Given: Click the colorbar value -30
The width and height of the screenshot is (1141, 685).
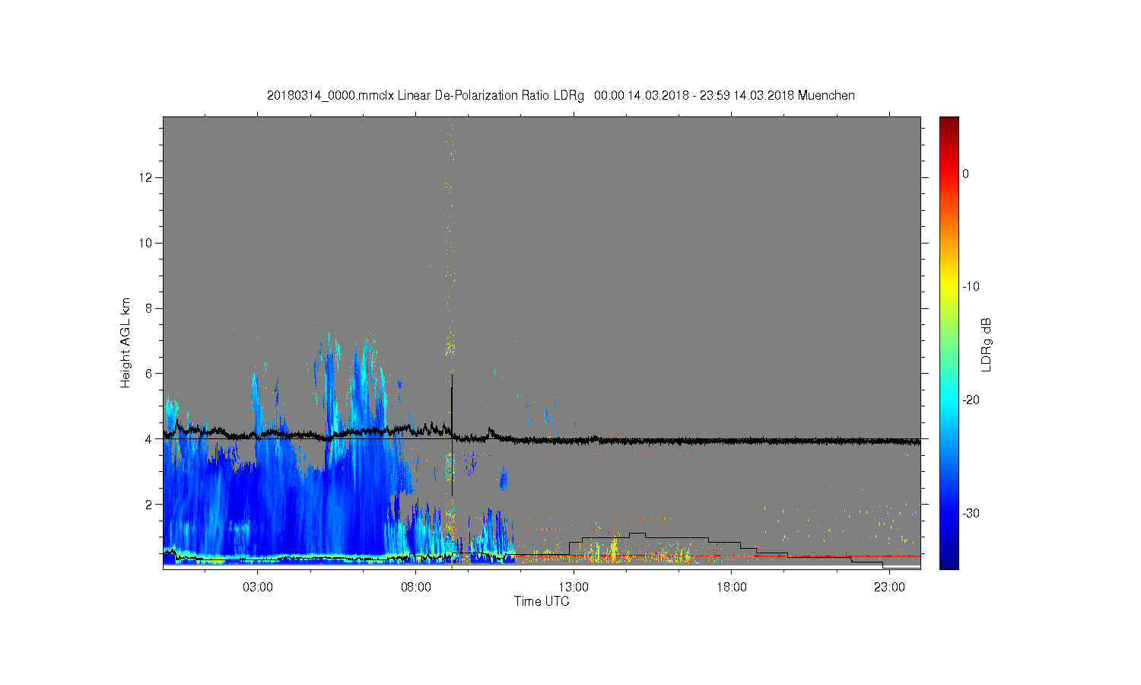Looking at the screenshot, I should pyautogui.click(x=970, y=514).
